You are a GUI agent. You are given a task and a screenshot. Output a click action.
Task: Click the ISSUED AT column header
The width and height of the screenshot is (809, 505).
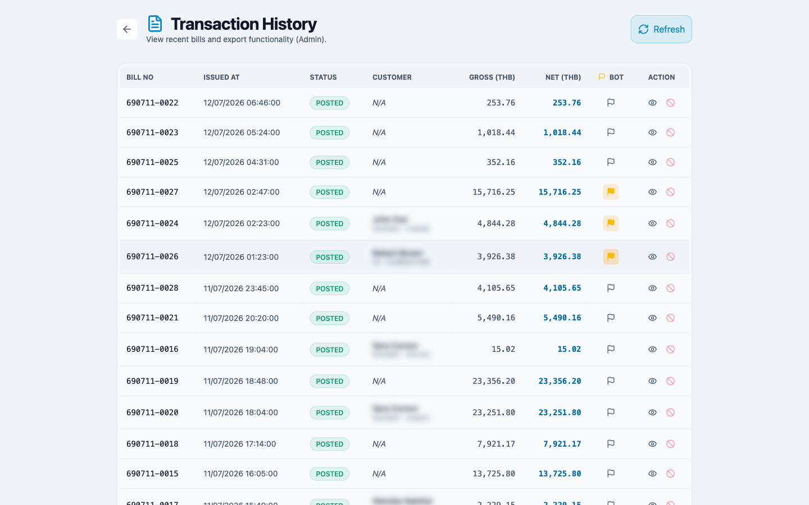(221, 77)
